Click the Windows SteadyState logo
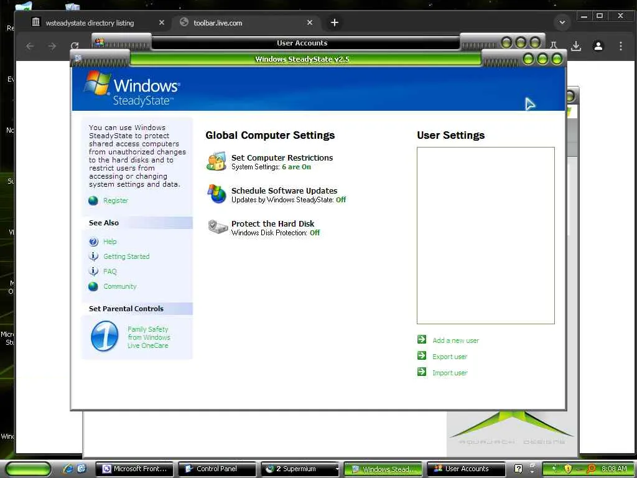 pyautogui.click(x=132, y=88)
